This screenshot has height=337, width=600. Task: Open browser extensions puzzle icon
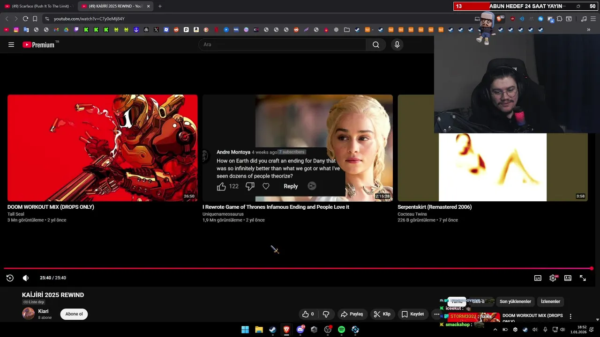coord(559,19)
